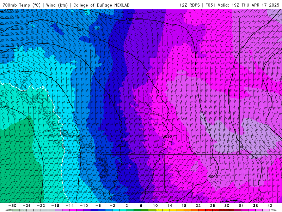282x212 pixels.
Task: Click the 3060 height contour label
Action: (x=121, y=145)
